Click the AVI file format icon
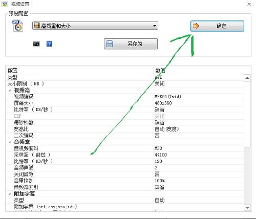The width and height of the screenshot is (256, 219). pyautogui.click(x=17, y=26)
